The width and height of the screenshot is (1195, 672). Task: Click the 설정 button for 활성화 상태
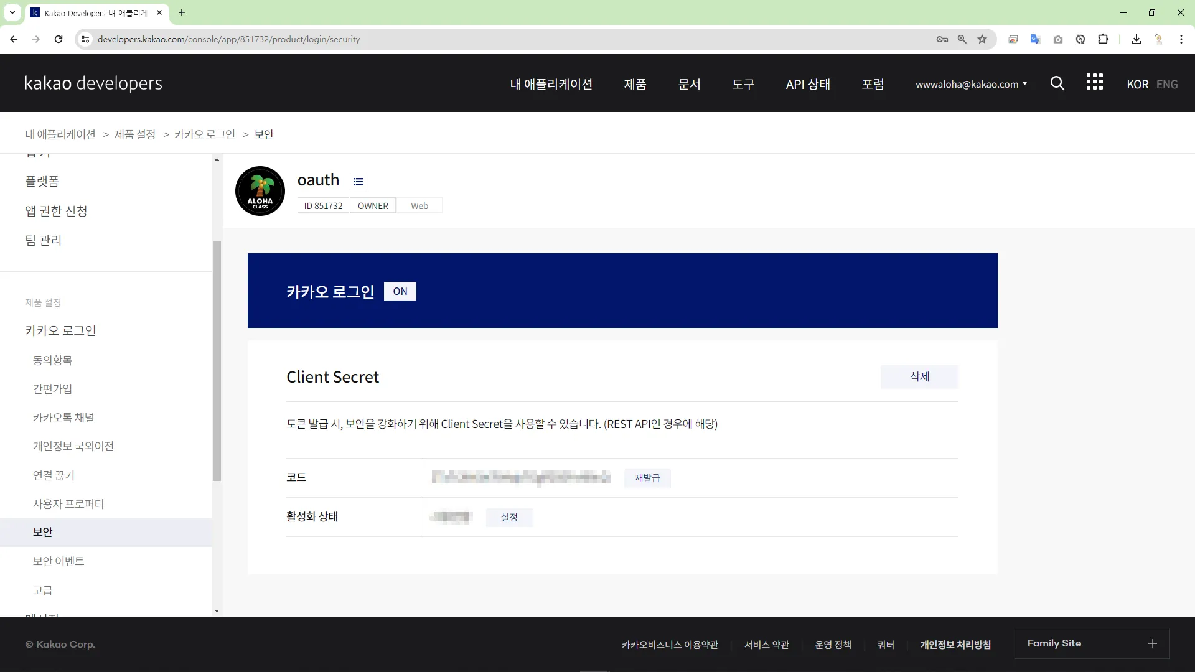[x=509, y=517]
